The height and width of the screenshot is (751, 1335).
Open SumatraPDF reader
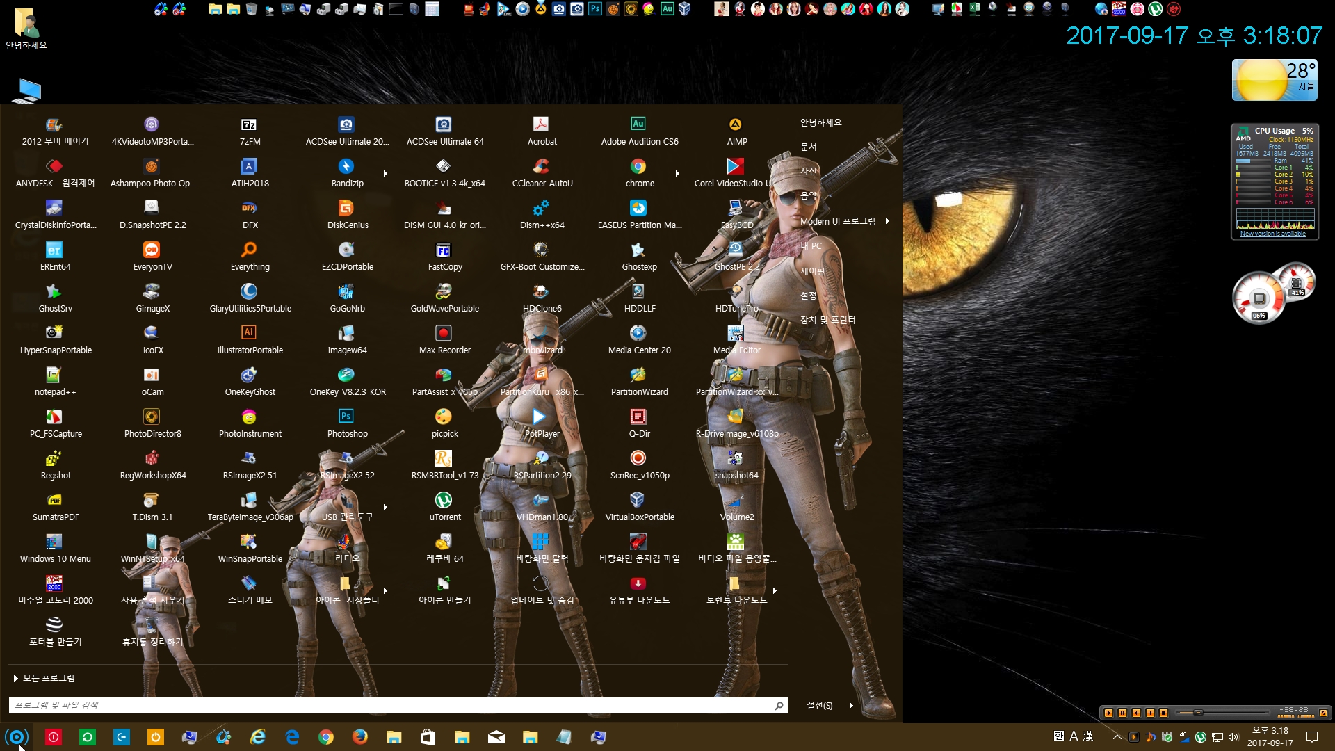tap(55, 507)
